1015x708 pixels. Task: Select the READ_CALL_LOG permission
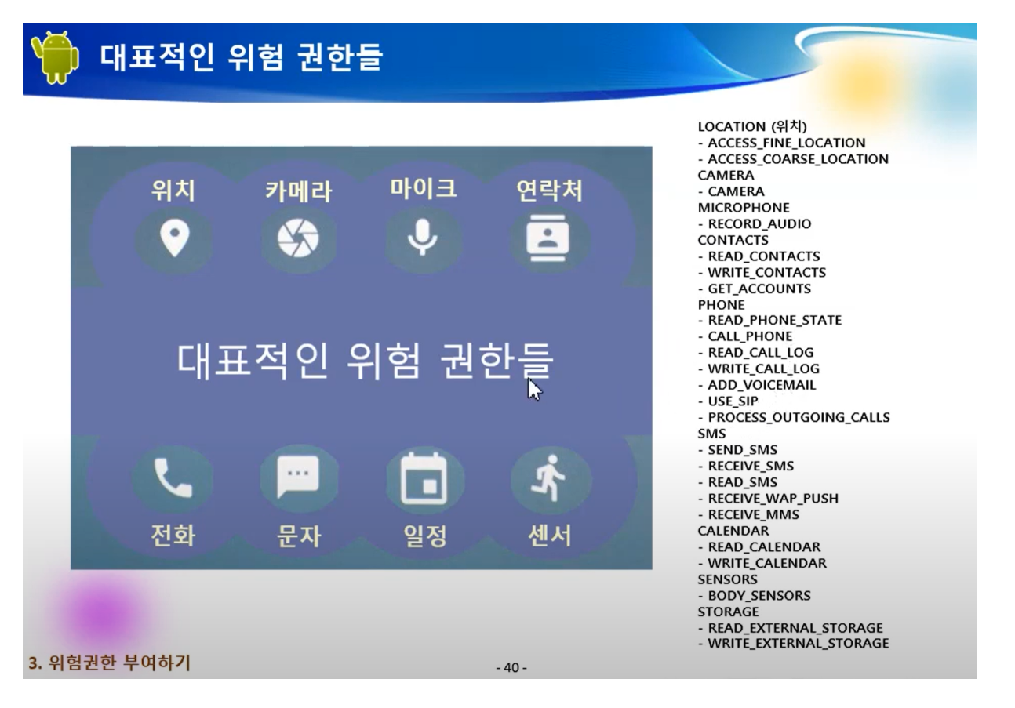click(x=761, y=353)
